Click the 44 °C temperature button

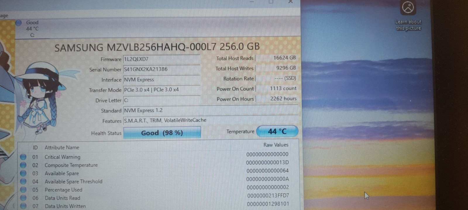point(277,131)
